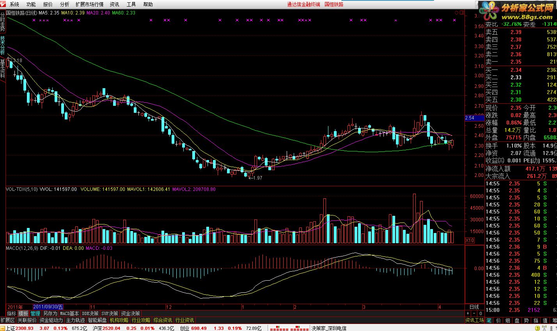
Task: Click the 决策家_深圳电信 server status
Action: coord(329,328)
